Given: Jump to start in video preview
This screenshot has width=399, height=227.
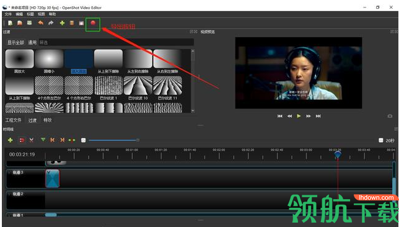Looking at the screenshot, I should tap(280, 116).
